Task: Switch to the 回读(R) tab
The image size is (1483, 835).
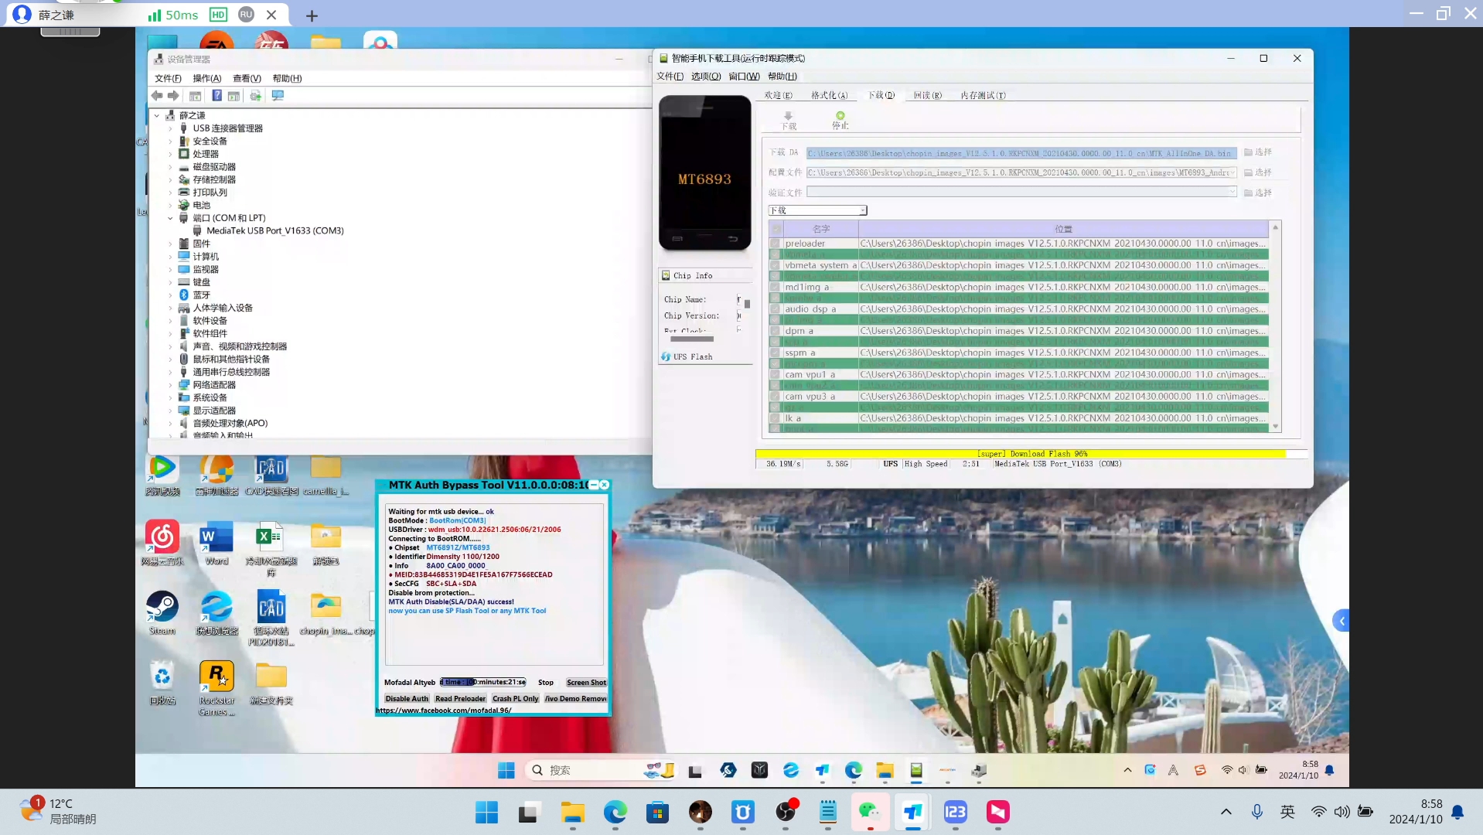Action: point(927,95)
